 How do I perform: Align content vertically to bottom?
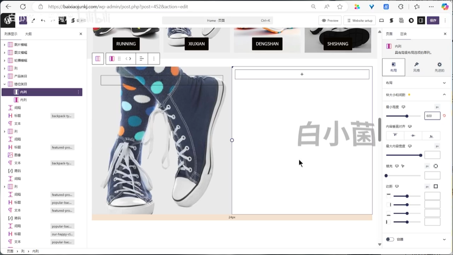[431, 136]
